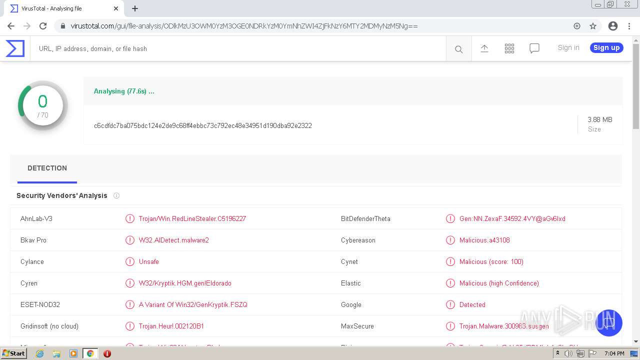Screen dimensions: 640x360
Task: Click the Unsafe result for Cylance
Action: click(149, 261)
